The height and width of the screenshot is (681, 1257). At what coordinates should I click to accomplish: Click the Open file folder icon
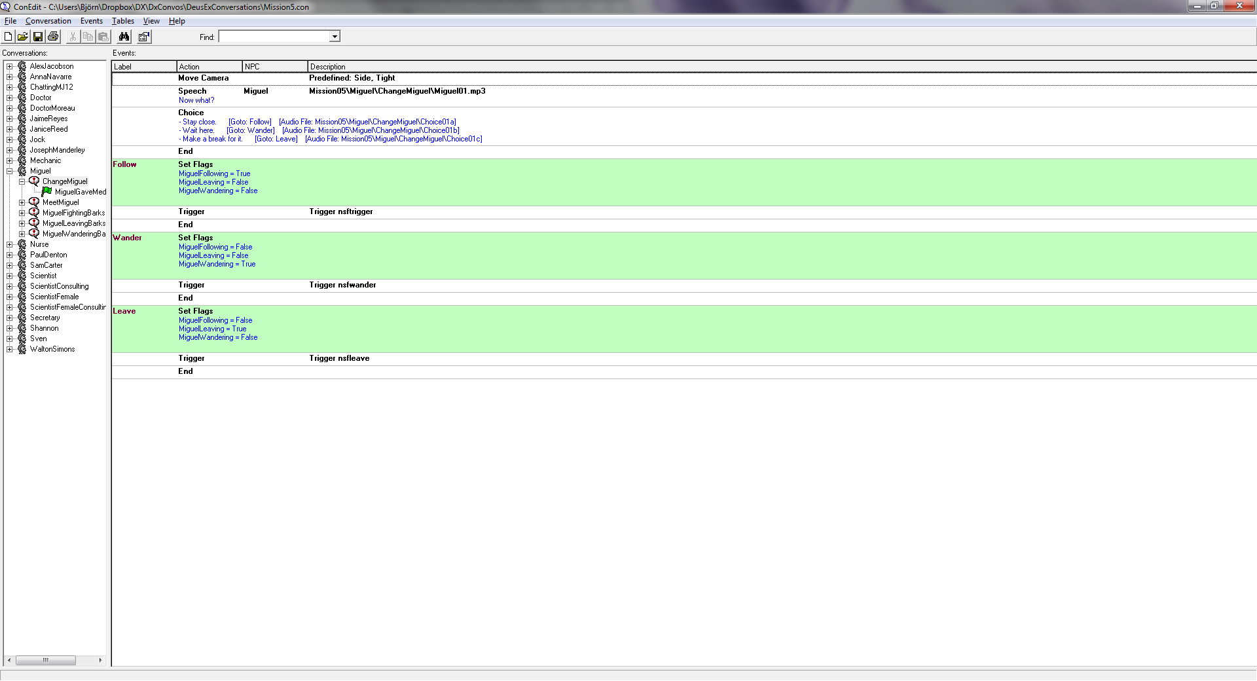(x=23, y=37)
